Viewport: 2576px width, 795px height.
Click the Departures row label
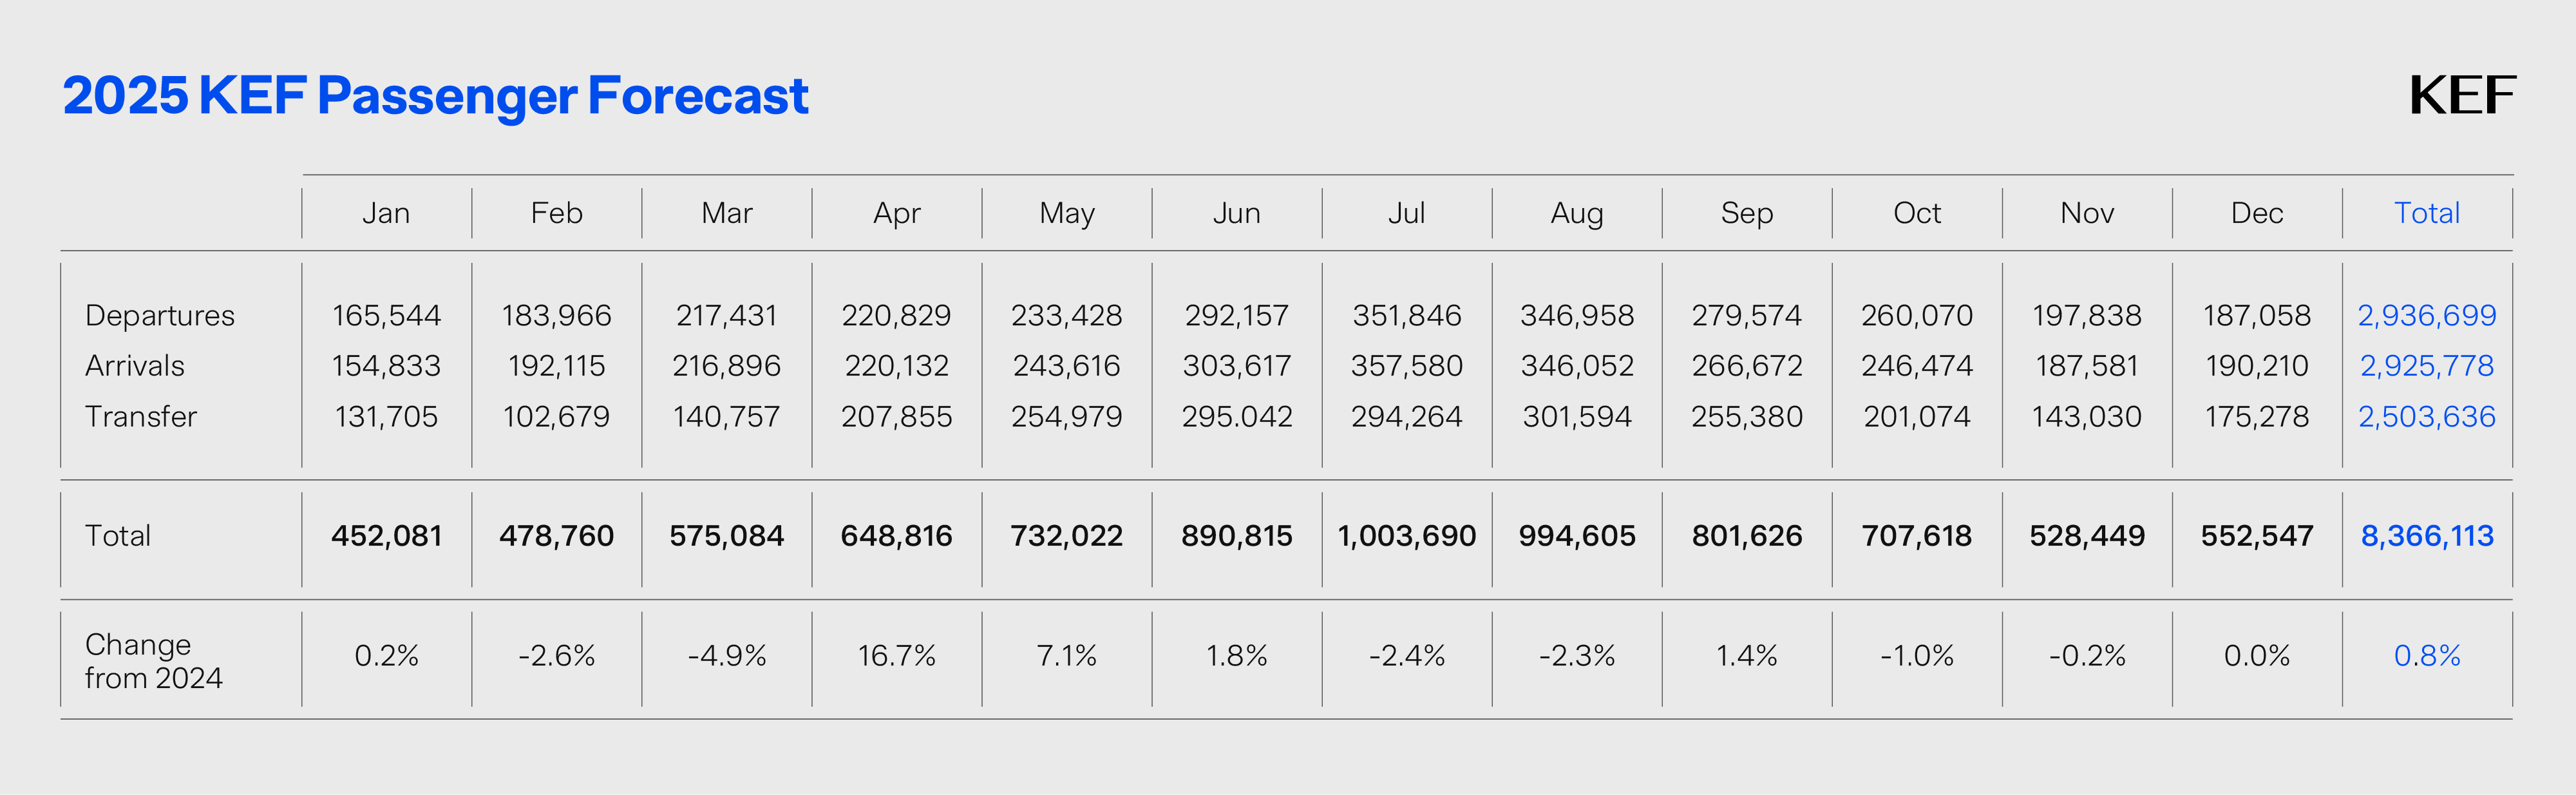[x=160, y=315]
